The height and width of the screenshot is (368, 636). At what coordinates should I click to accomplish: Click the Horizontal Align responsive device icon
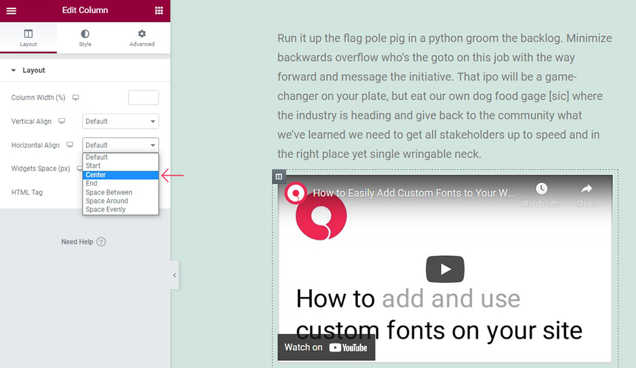(70, 145)
